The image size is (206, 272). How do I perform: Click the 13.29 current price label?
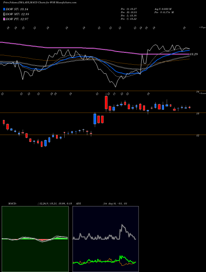point(194,54)
